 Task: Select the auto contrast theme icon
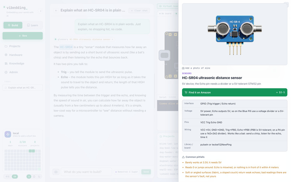pyautogui.click(x=34, y=177)
